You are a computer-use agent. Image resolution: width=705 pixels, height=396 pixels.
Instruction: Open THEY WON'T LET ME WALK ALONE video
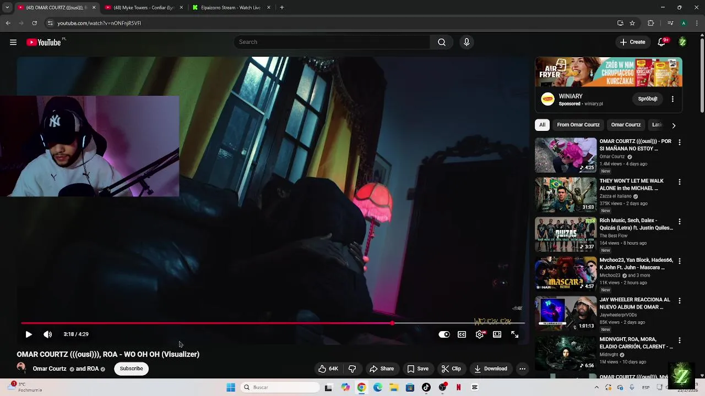coord(566,195)
